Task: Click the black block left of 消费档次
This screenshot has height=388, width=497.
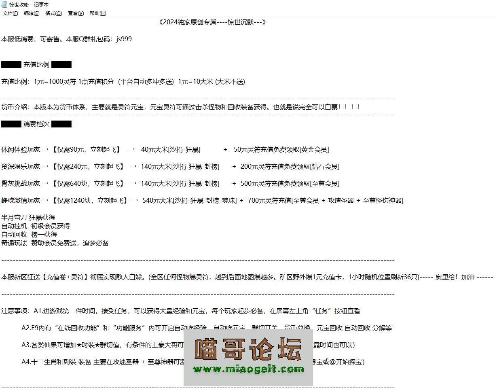Action: (x=11, y=124)
